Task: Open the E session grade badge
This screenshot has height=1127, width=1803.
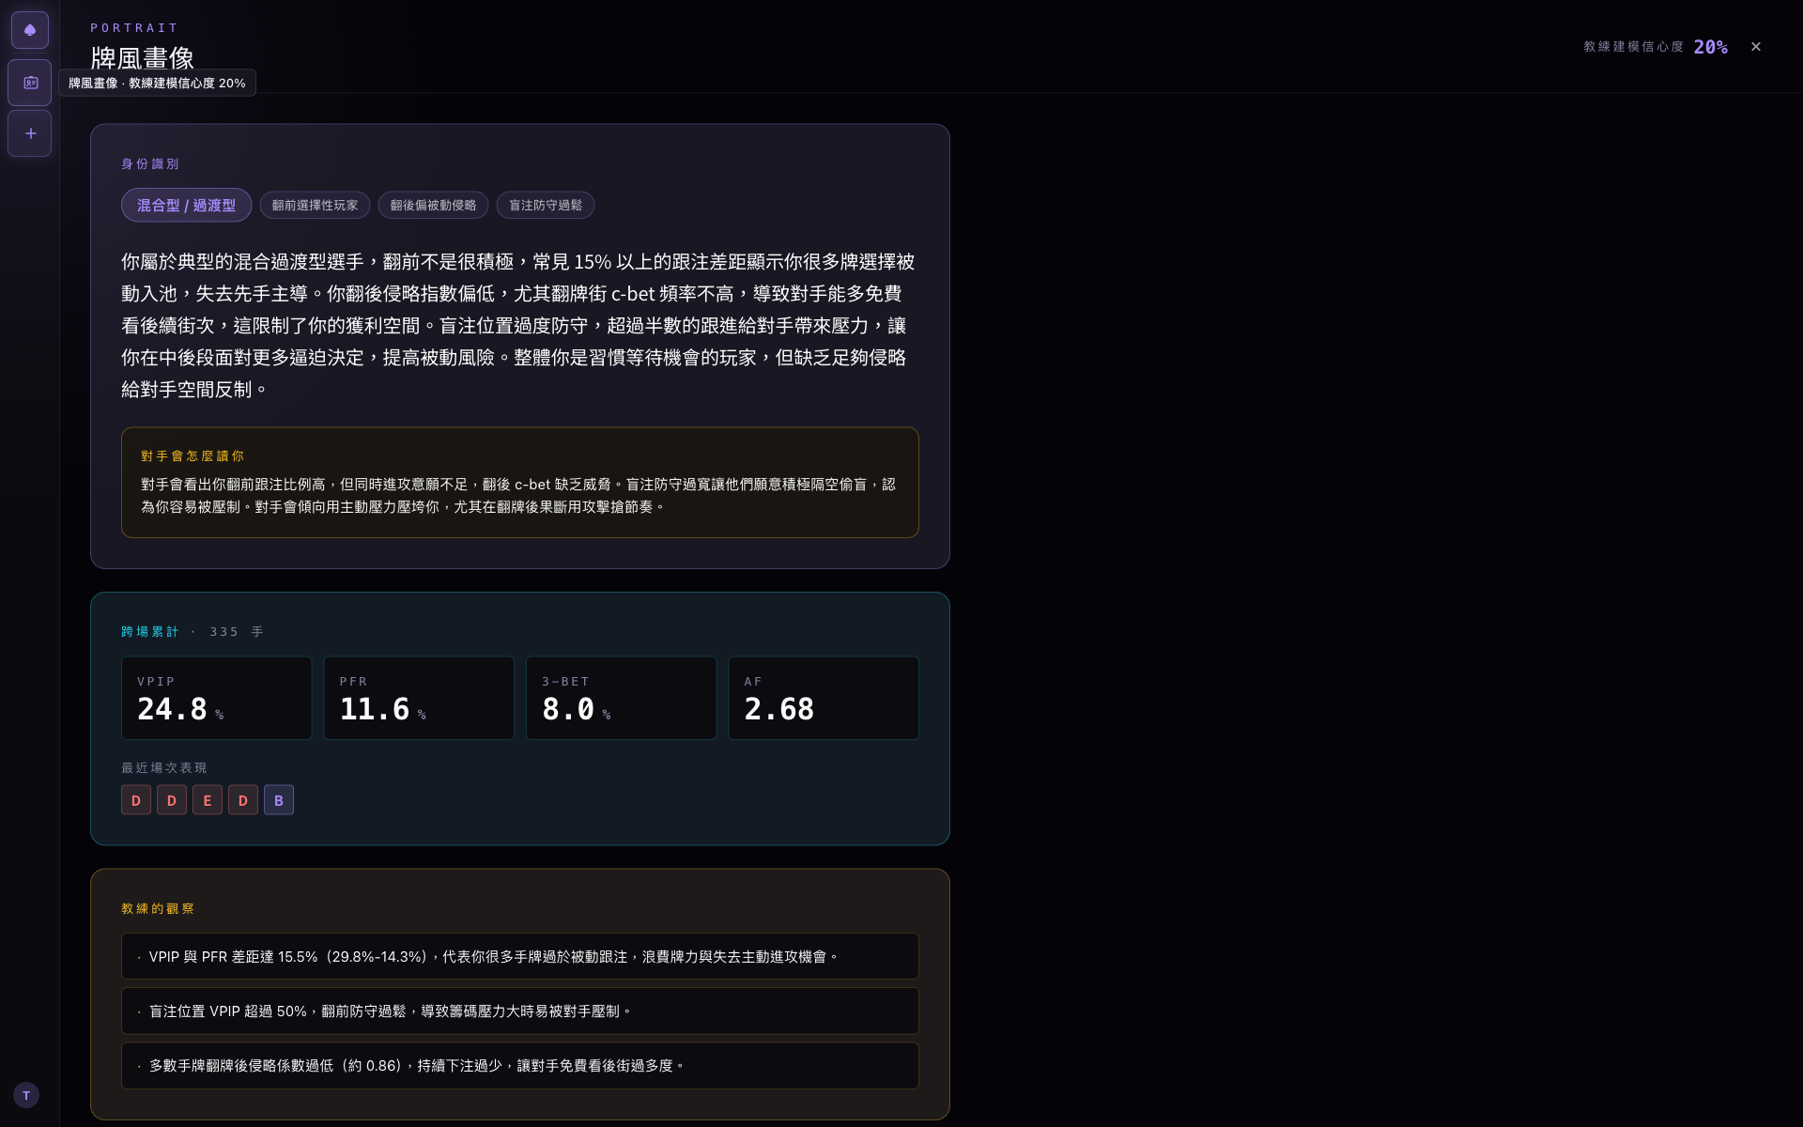Action: click(x=208, y=800)
